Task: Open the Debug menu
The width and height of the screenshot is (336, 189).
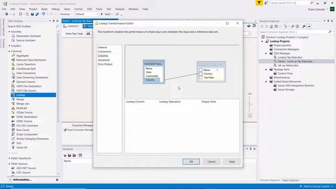Action: click(55, 9)
